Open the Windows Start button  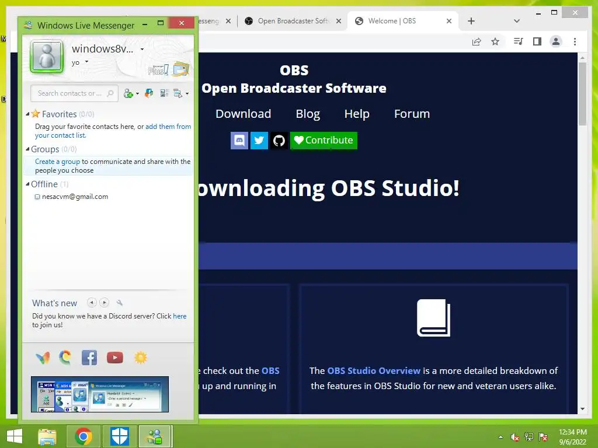[x=15, y=436]
